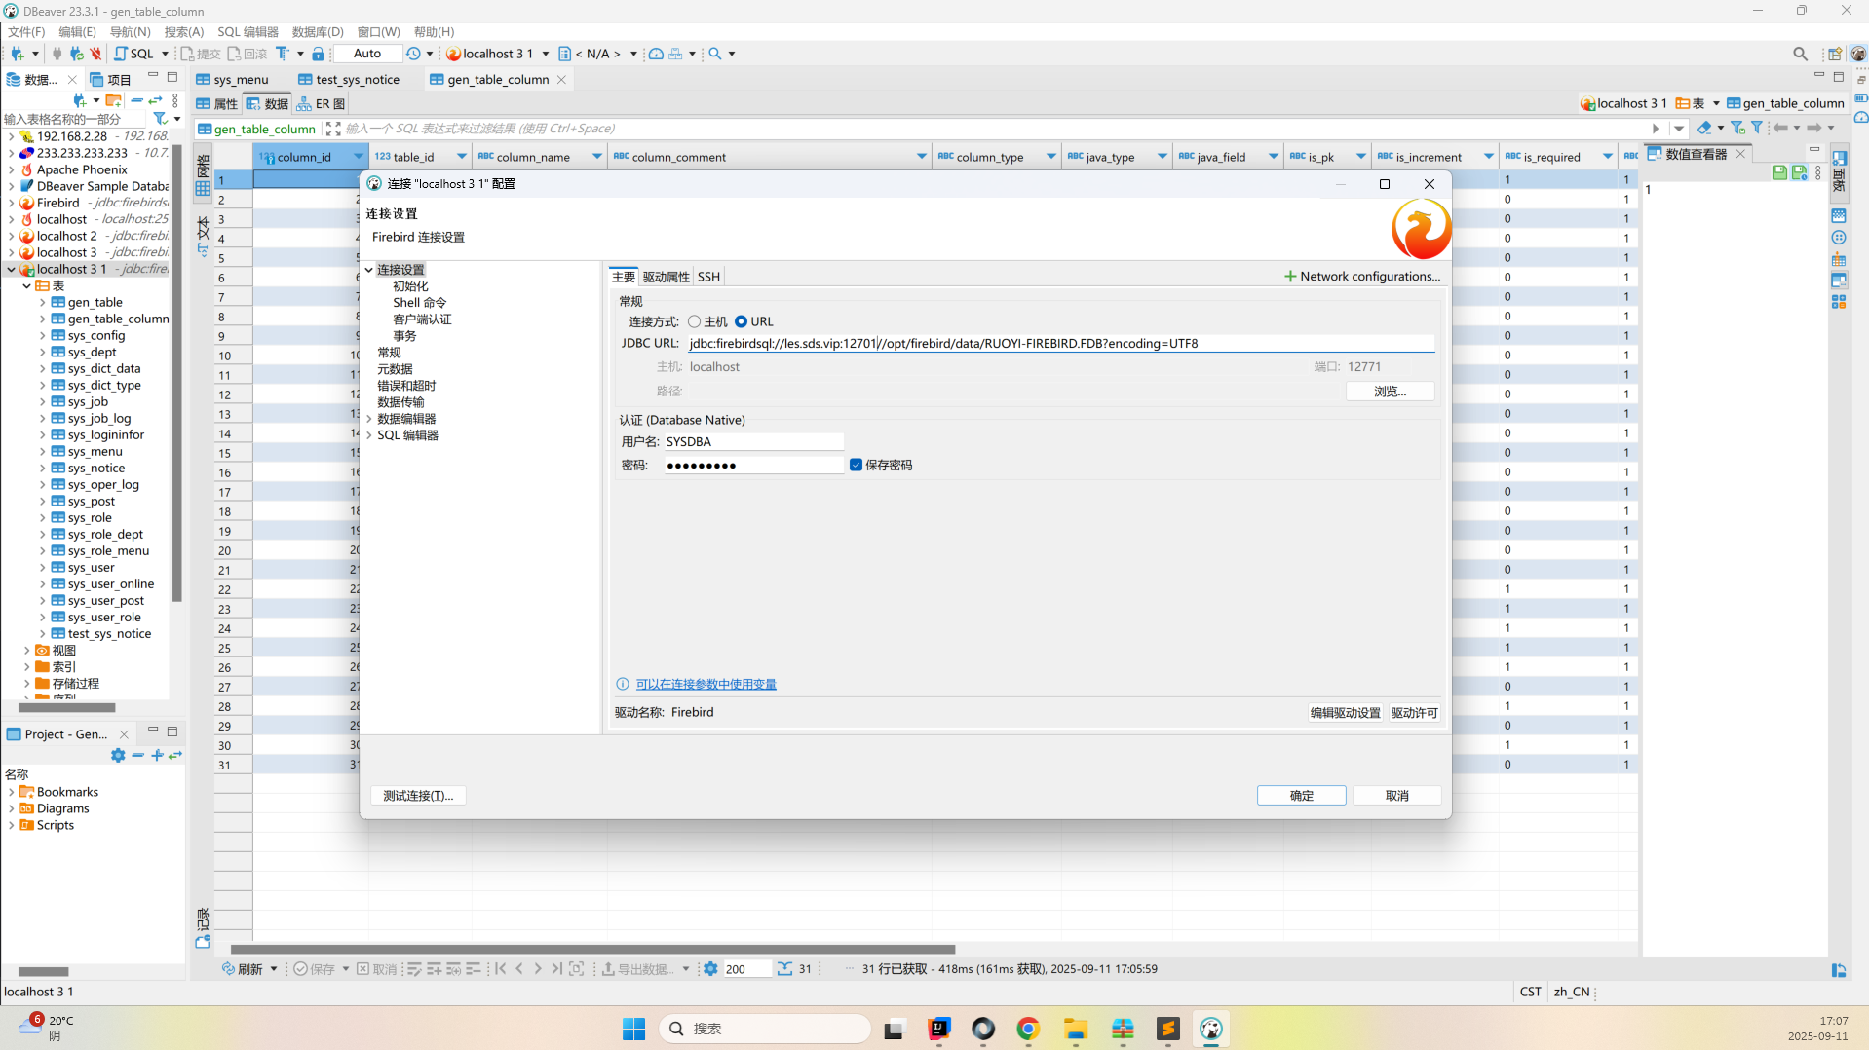Open the sys_menu editor tab

(x=233, y=80)
